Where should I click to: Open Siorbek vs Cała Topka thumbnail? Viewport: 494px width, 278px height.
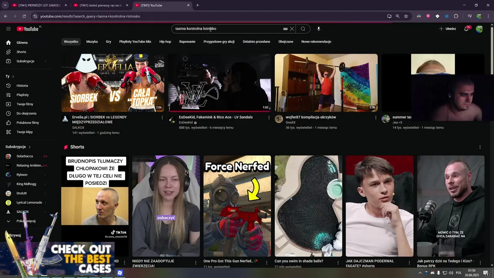113,83
